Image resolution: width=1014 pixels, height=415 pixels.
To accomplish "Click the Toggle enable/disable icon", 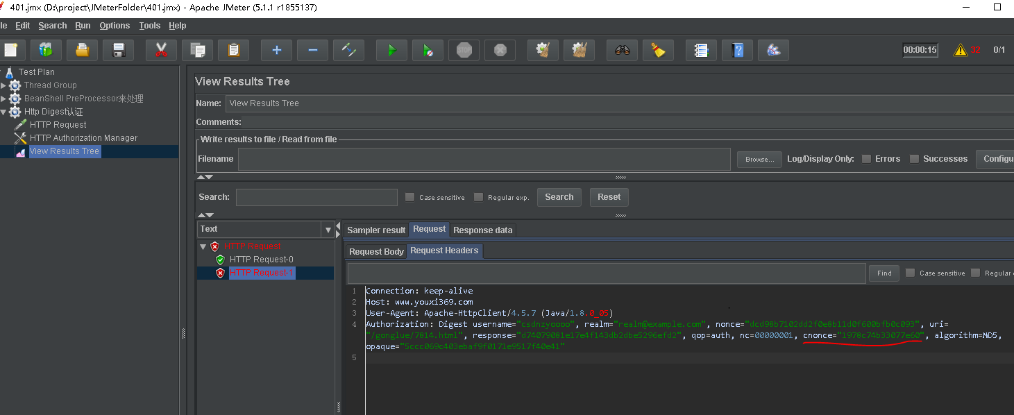I will click(x=348, y=50).
